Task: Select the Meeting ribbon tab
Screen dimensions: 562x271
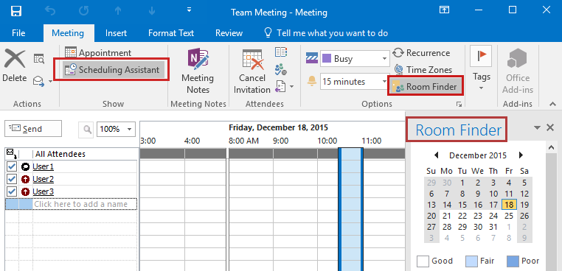Action: pyautogui.click(x=68, y=33)
